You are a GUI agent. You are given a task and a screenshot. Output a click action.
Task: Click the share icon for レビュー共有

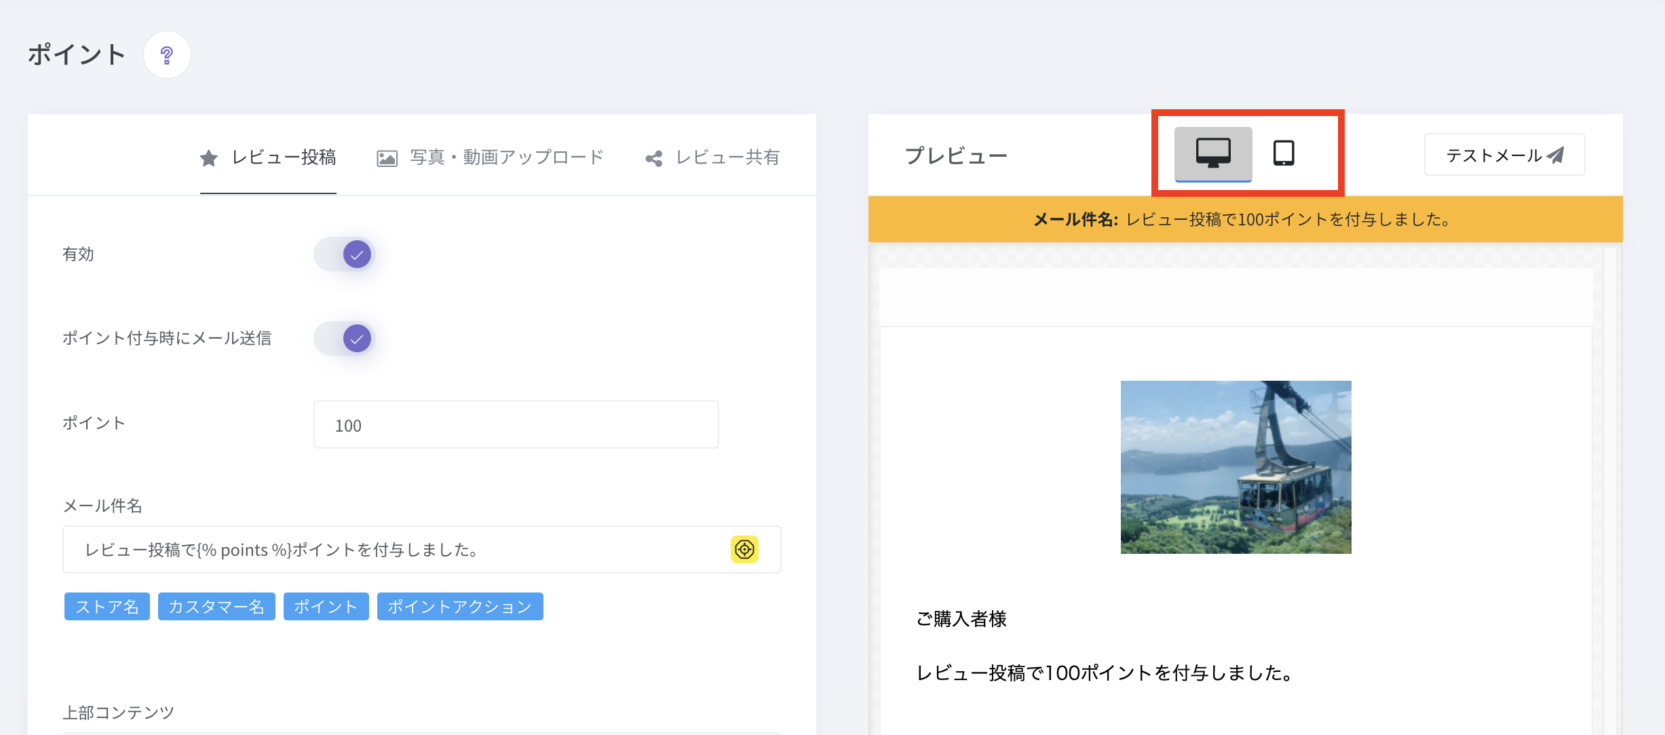[x=654, y=159]
